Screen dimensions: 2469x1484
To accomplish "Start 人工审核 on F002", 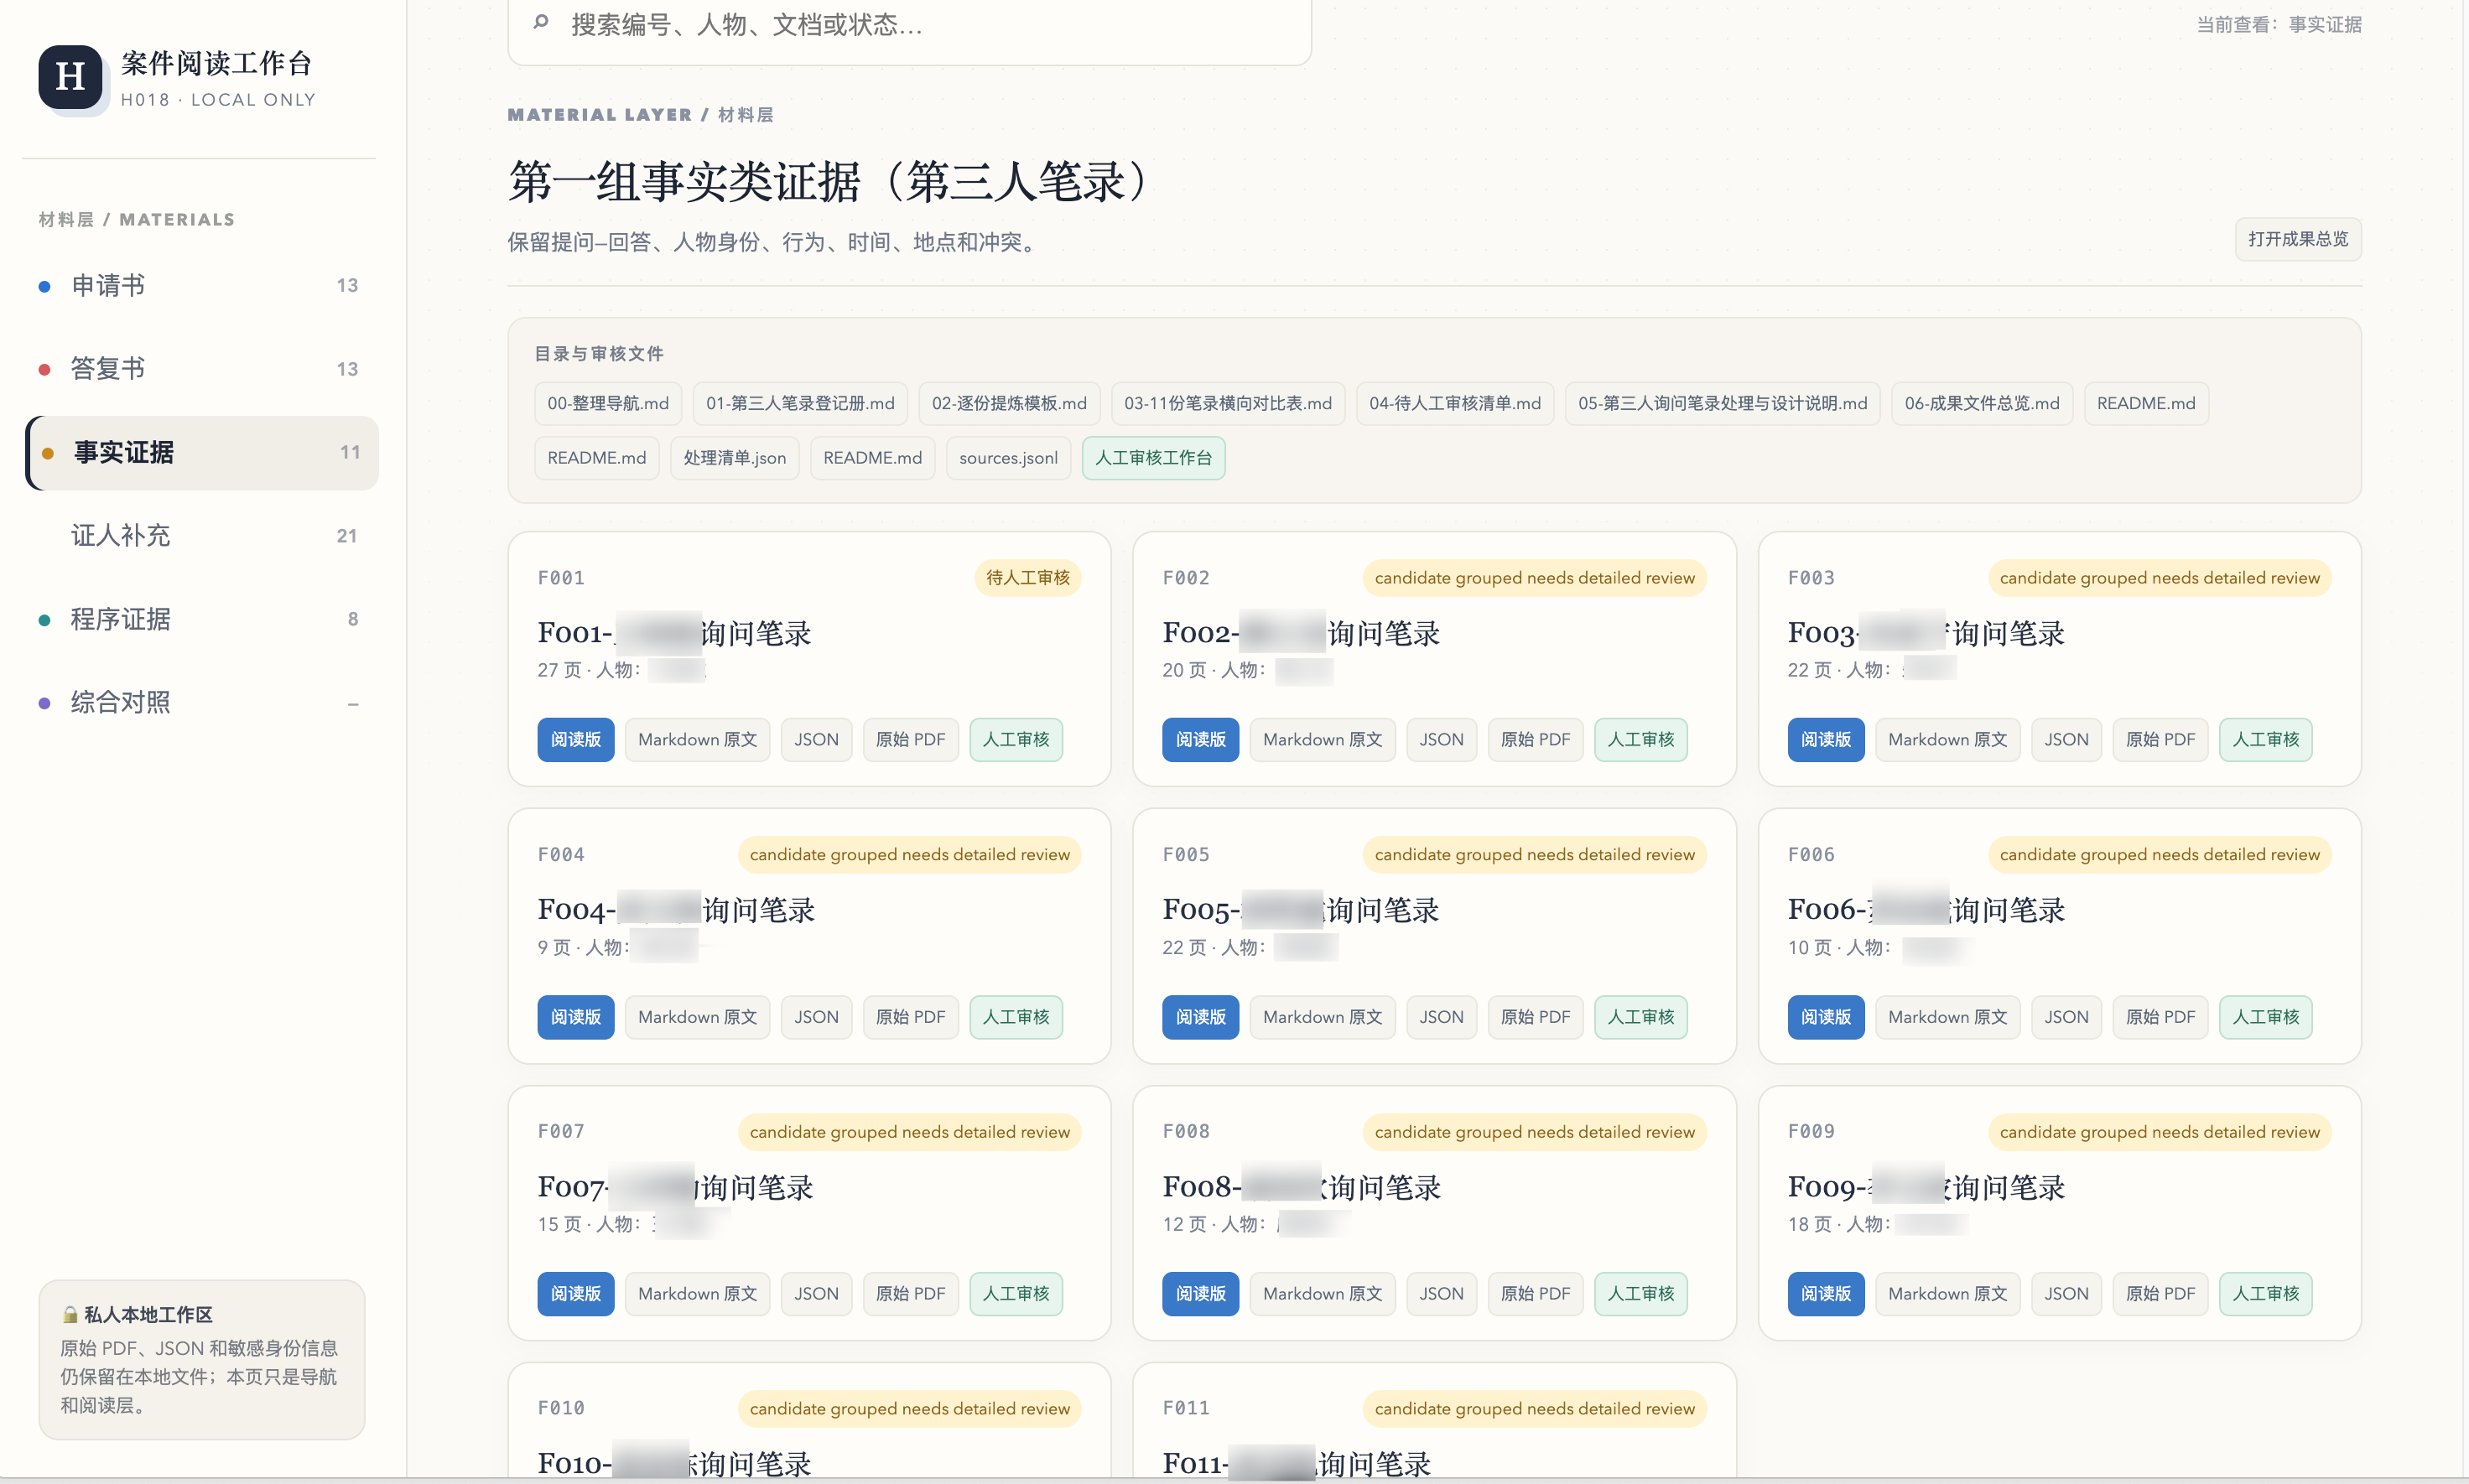I will click(x=1641, y=740).
